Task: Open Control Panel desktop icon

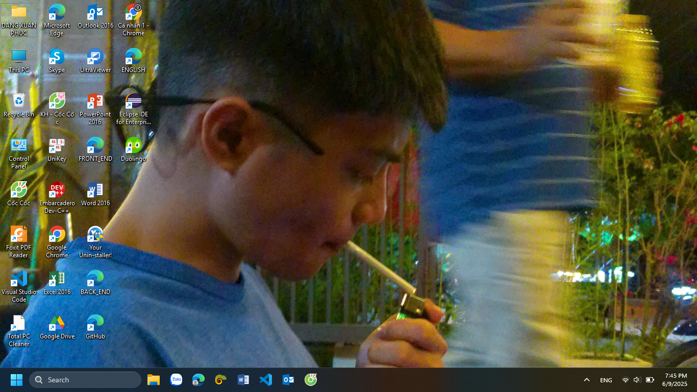Action: tap(19, 154)
